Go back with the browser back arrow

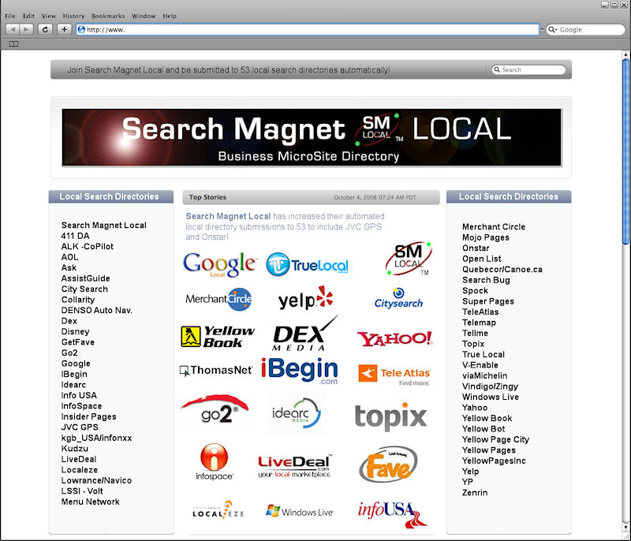point(13,29)
